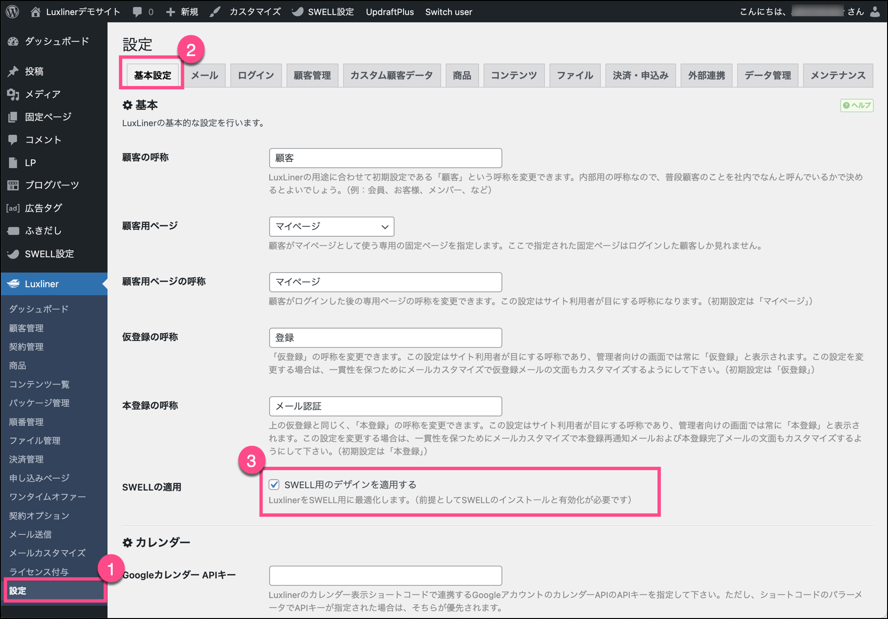Click the user avatar icon at top right
The image size is (888, 619).
point(875,12)
